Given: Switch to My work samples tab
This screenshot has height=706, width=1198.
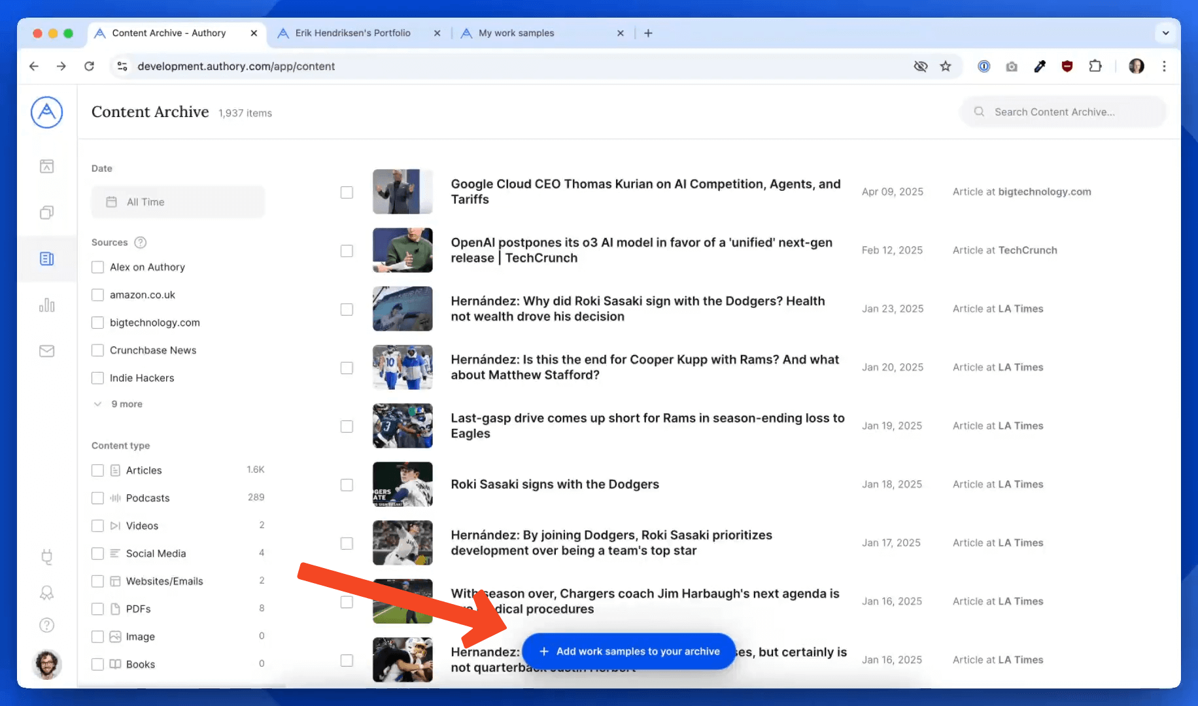Looking at the screenshot, I should [x=516, y=33].
